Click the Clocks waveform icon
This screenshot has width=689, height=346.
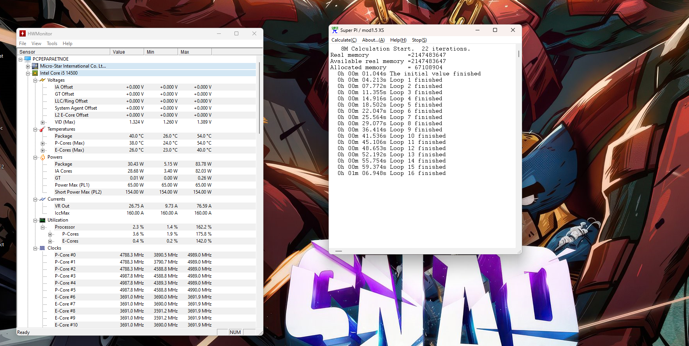(42, 248)
